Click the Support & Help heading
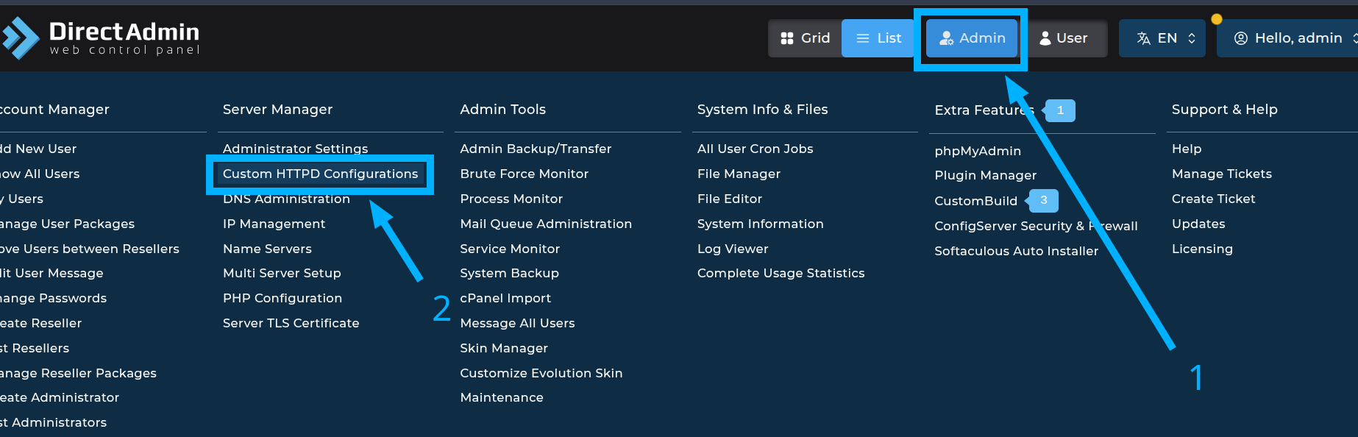 tap(1224, 110)
